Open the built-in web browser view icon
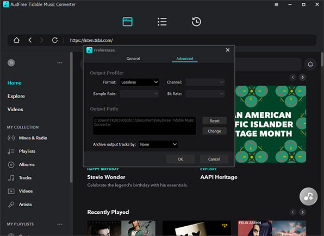The width and height of the screenshot is (324, 236). [128, 22]
